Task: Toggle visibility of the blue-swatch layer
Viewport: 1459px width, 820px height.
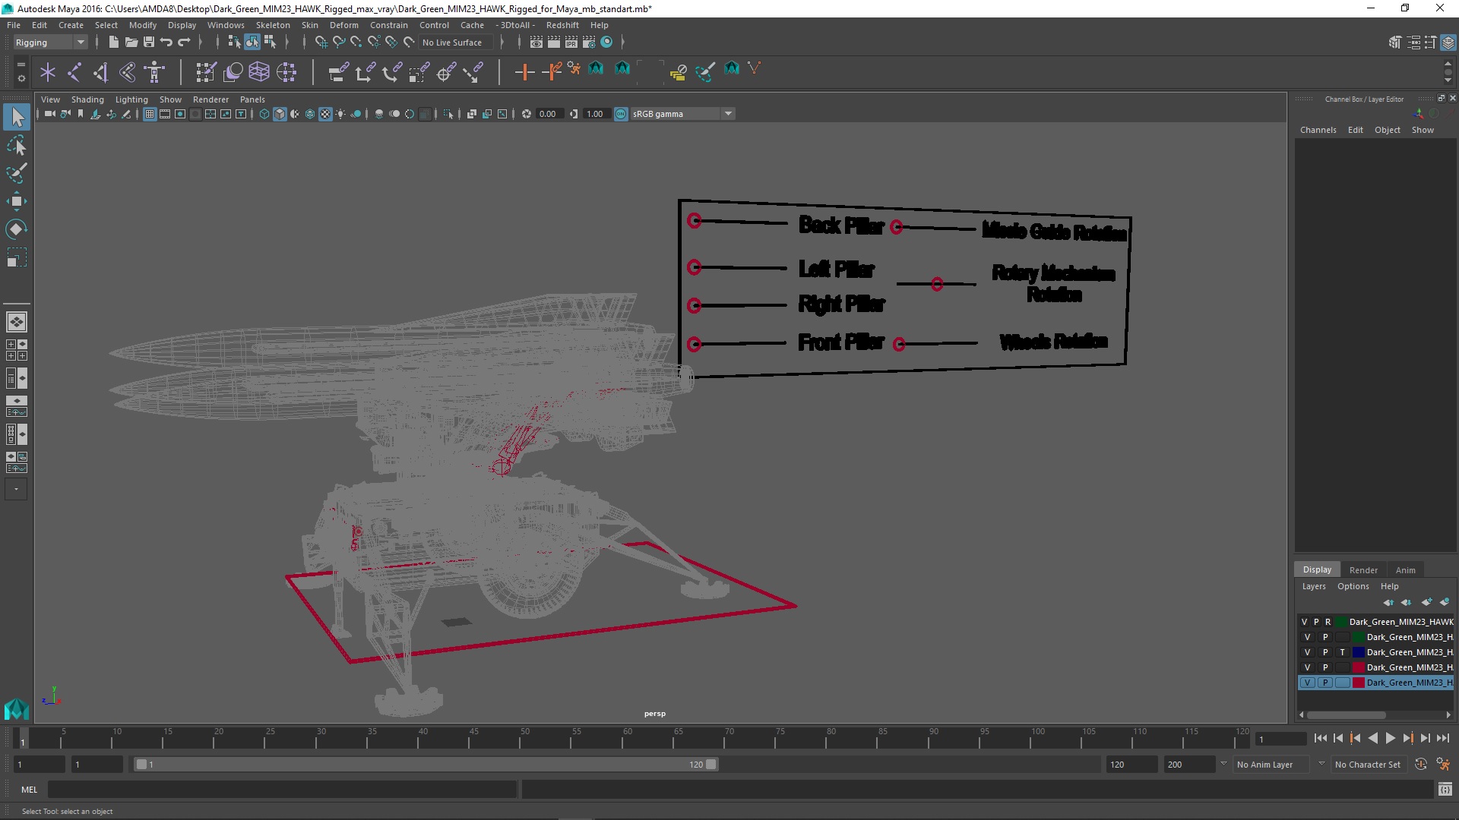Action: (1307, 652)
